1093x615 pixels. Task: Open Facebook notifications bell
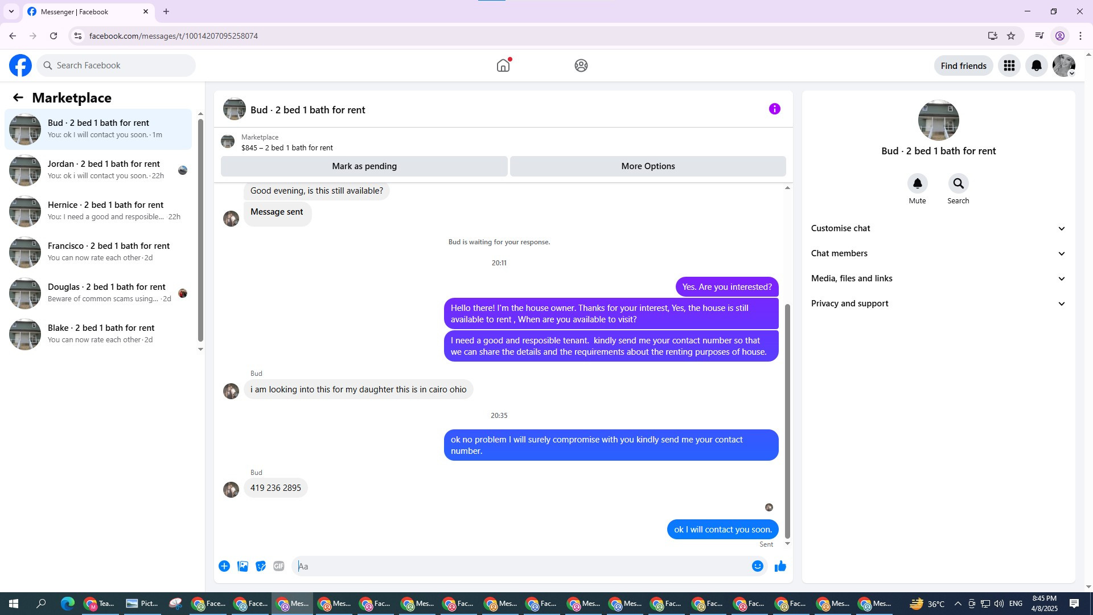click(1036, 65)
